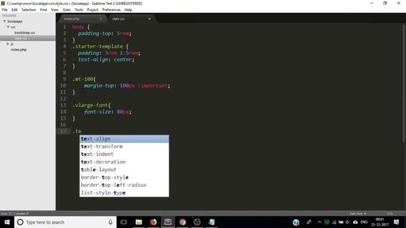Choose table-layout autocomplete suggestion
This screenshot has height=228, width=406.
pyautogui.click(x=124, y=170)
